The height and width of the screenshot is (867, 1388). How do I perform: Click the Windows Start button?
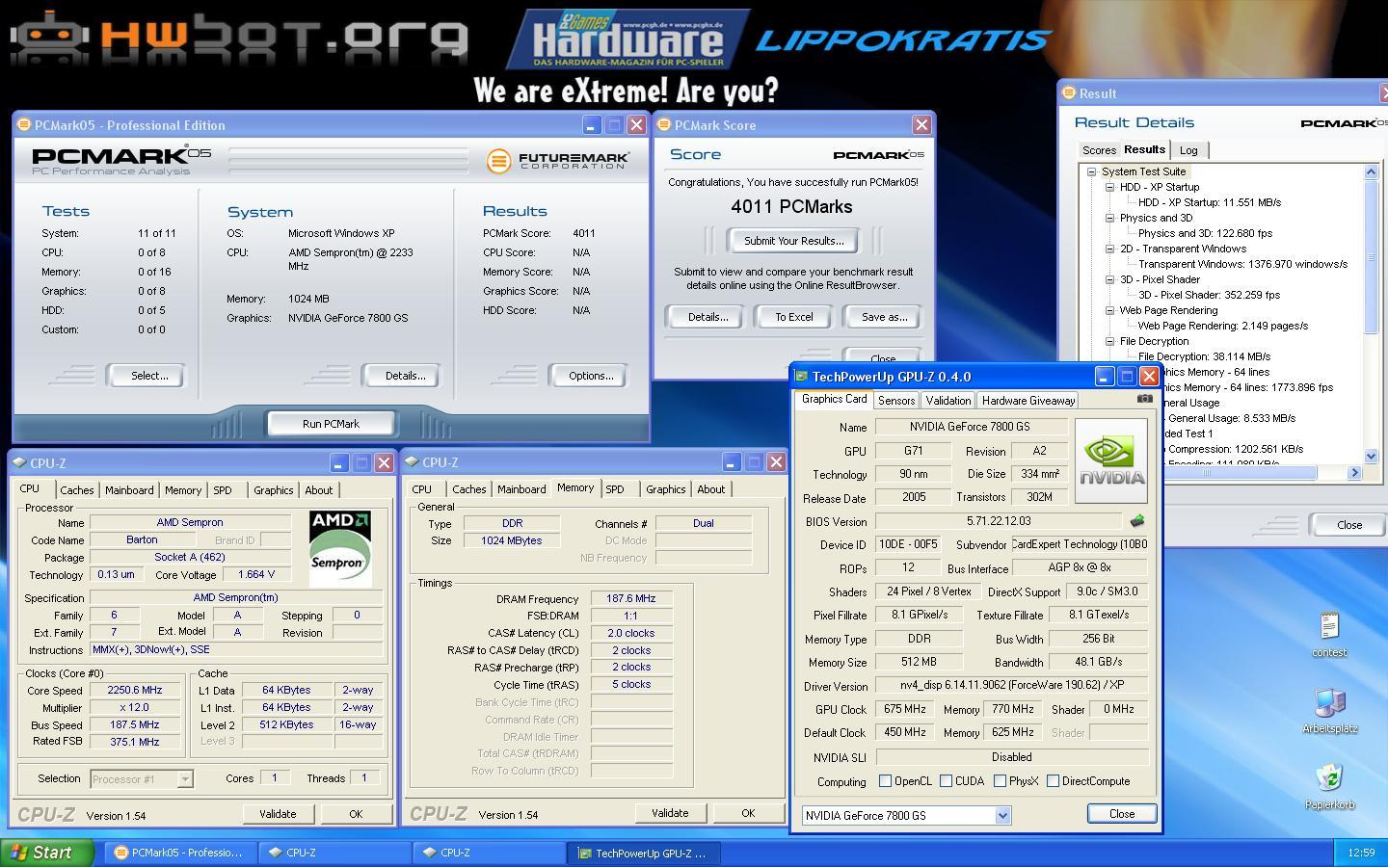tap(46, 853)
